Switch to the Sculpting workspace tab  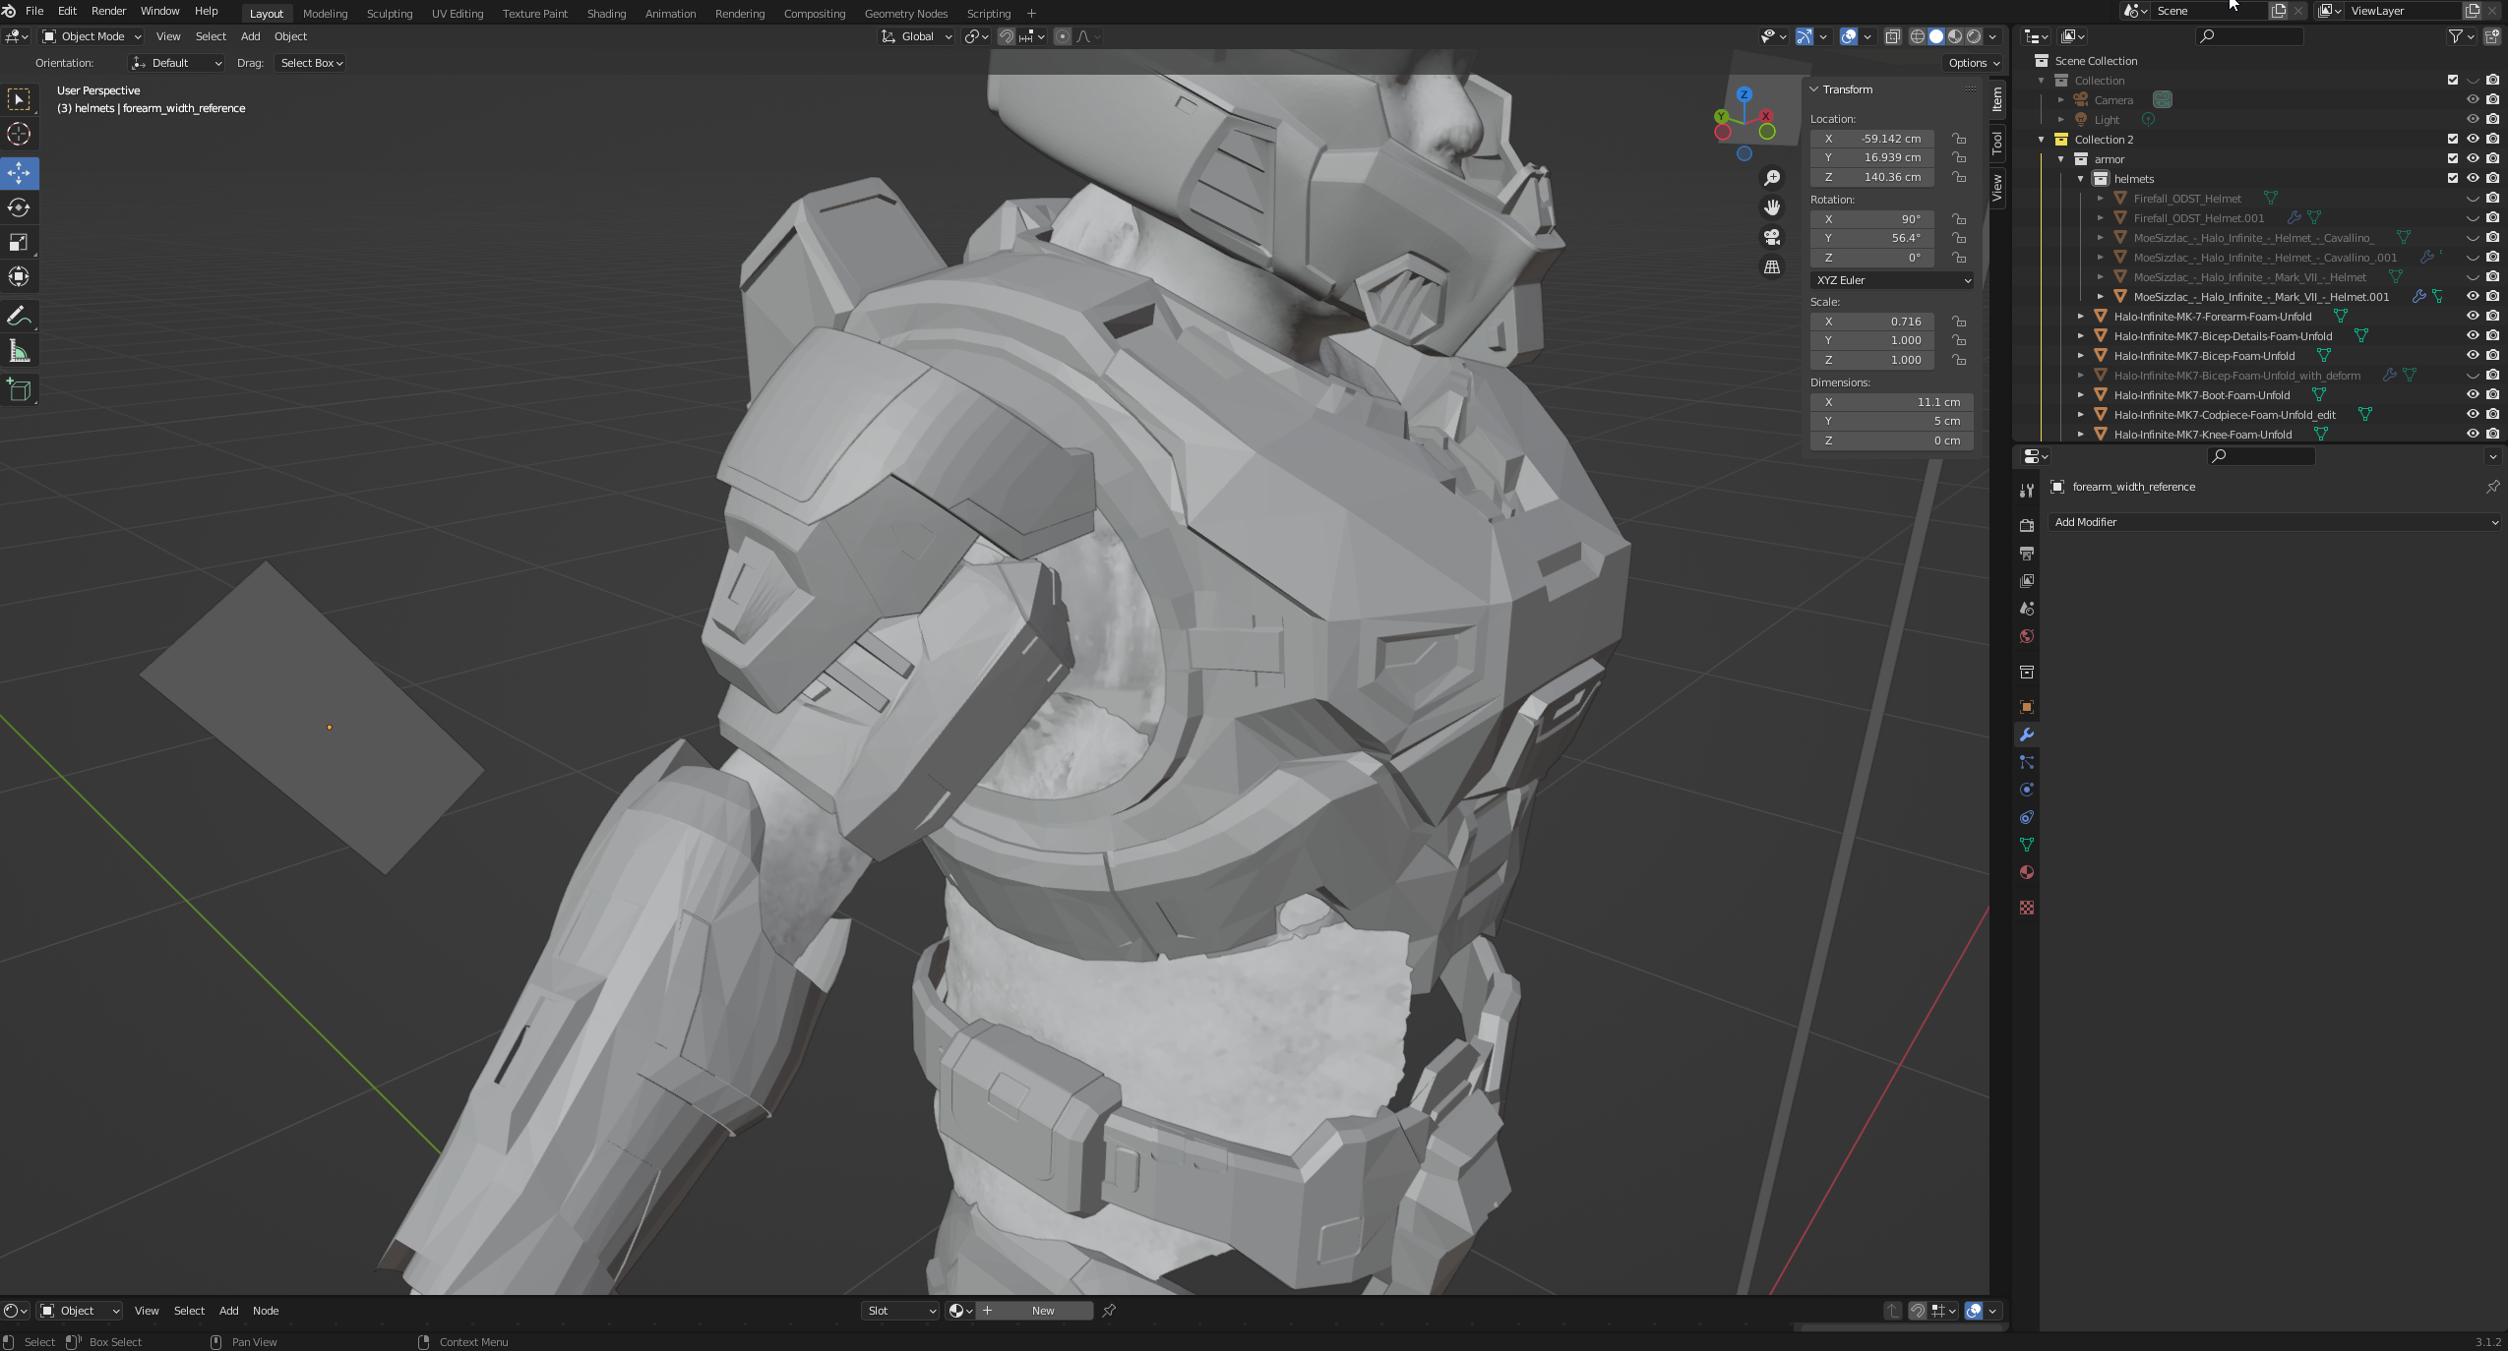[x=389, y=14]
